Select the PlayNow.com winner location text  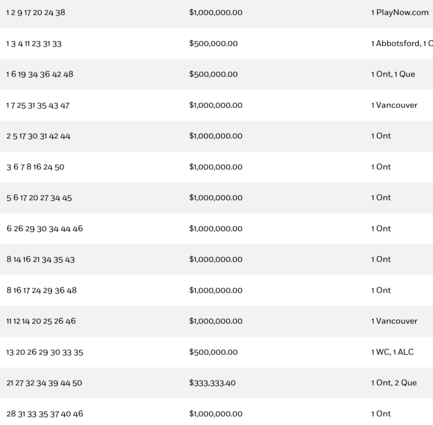400,13
